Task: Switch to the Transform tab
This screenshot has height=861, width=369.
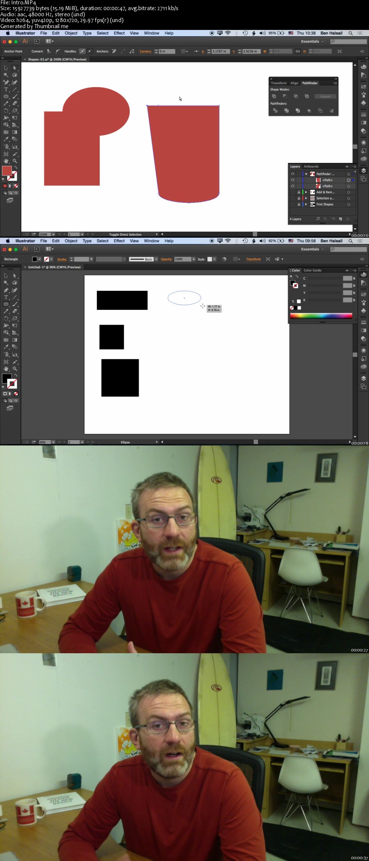Action: coord(279,83)
